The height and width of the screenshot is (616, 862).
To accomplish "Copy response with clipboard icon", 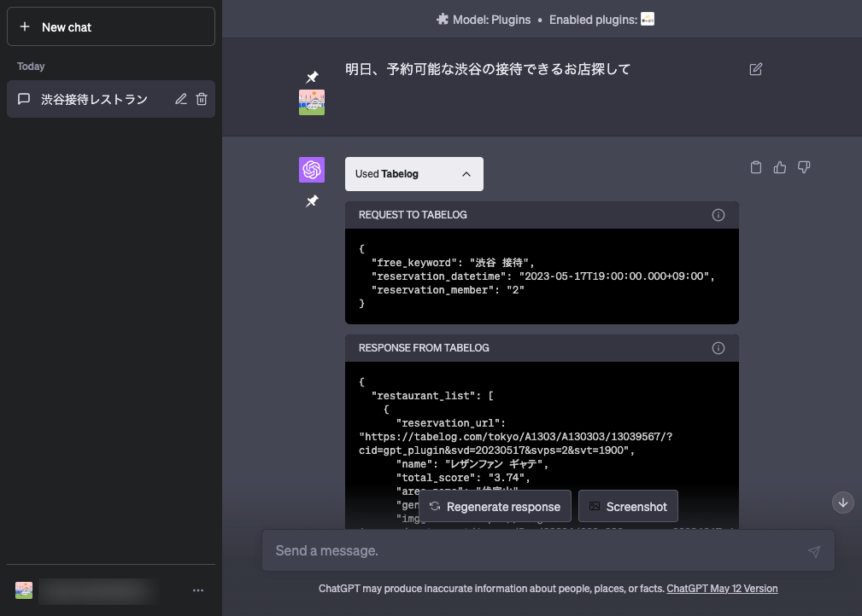I will click(755, 167).
